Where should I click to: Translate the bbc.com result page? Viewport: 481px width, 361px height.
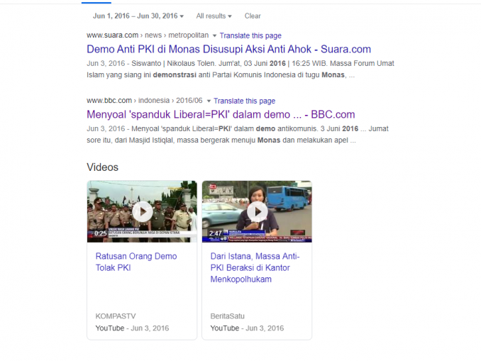(245, 101)
